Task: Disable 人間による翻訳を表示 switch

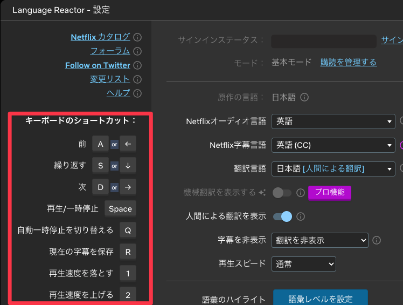Action: 282,216
